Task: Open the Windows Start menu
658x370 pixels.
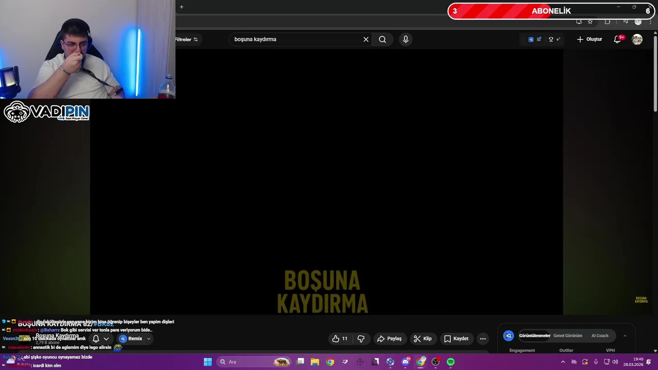Action: click(x=208, y=362)
